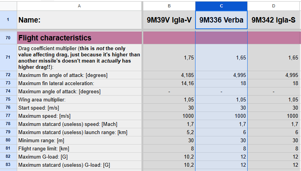301x171 pixels.
Task: Select the Maximum speed [m/s] label cell
Action: click(x=79, y=116)
